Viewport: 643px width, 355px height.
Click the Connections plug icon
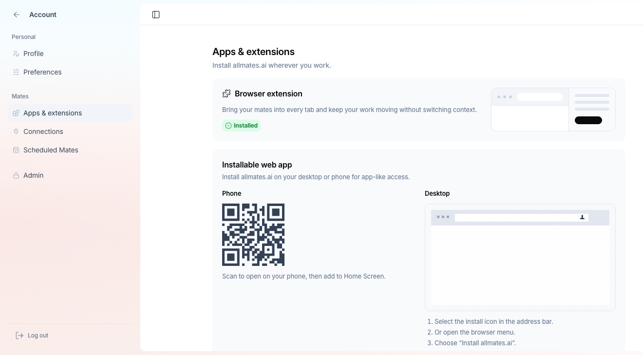pyautogui.click(x=16, y=131)
